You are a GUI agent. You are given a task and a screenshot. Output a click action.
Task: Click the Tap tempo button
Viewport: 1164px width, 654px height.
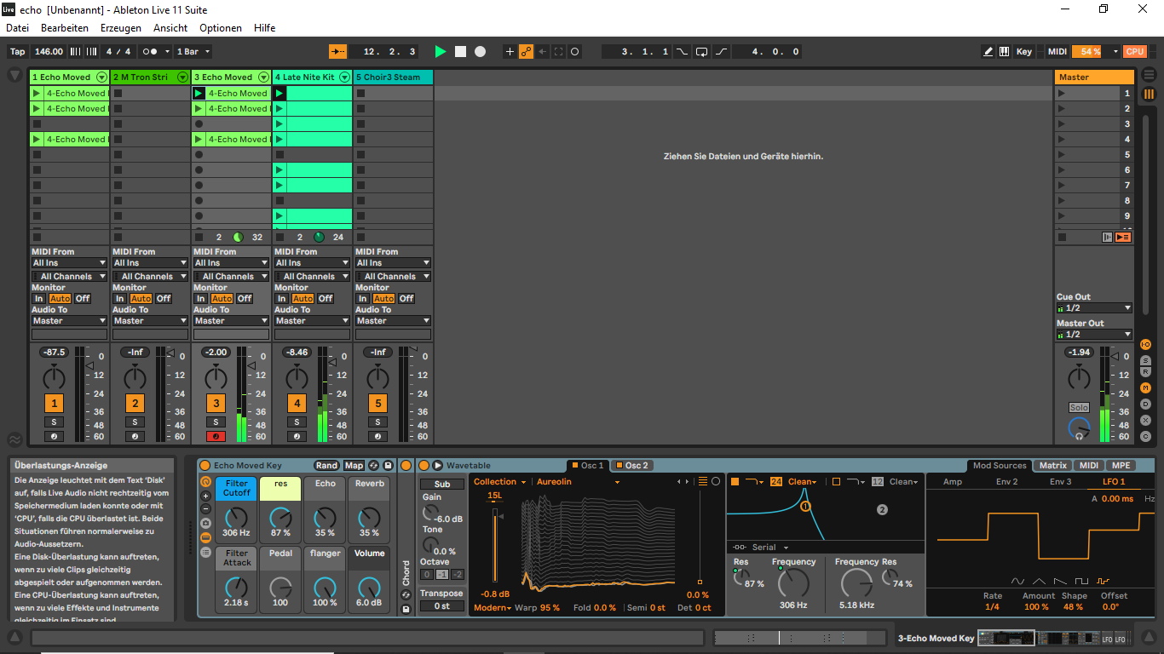17,51
